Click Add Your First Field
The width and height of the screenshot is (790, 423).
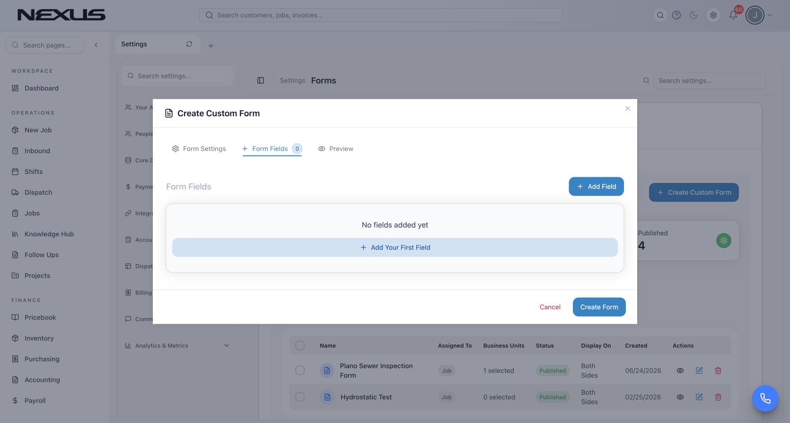click(x=395, y=248)
